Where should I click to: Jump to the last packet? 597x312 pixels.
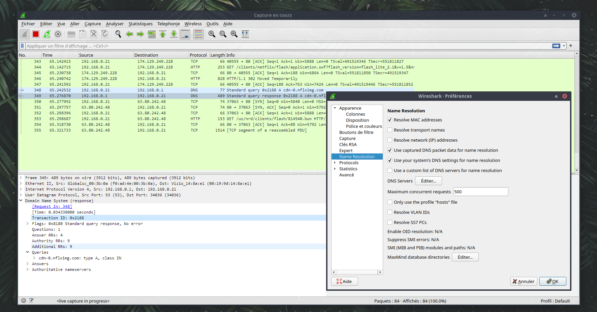click(174, 34)
